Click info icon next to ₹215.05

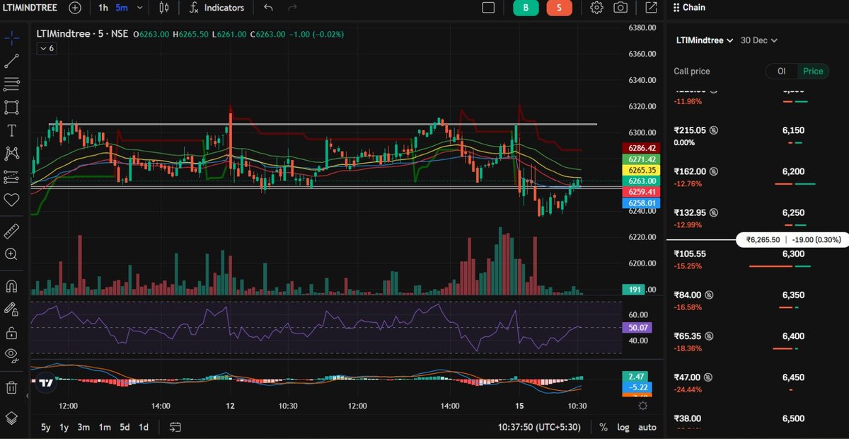[x=714, y=130]
